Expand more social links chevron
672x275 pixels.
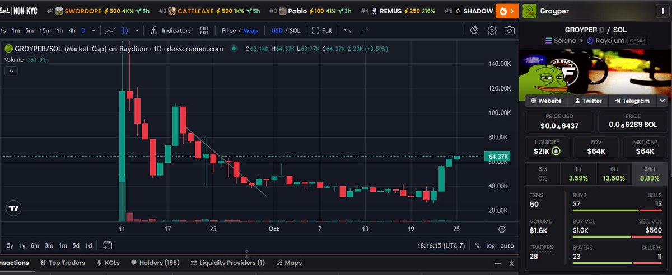pos(662,101)
